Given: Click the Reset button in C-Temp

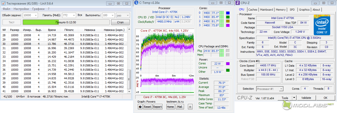Looking at the screenshot, I should [147, 107].
